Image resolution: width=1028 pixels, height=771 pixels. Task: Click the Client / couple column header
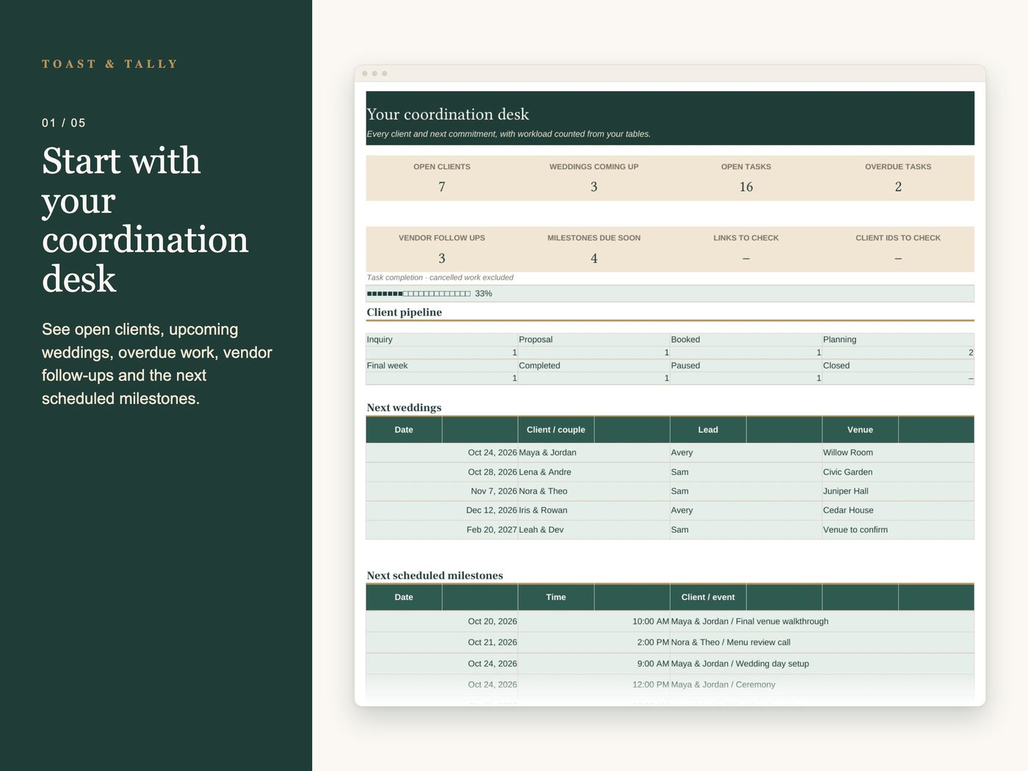pyautogui.click(x=556, y=430)
